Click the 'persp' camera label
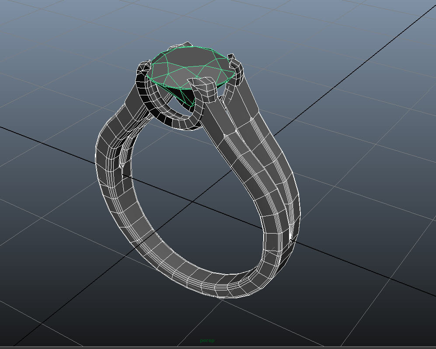This screenshot has height=349, width=436. coord(207,341)
